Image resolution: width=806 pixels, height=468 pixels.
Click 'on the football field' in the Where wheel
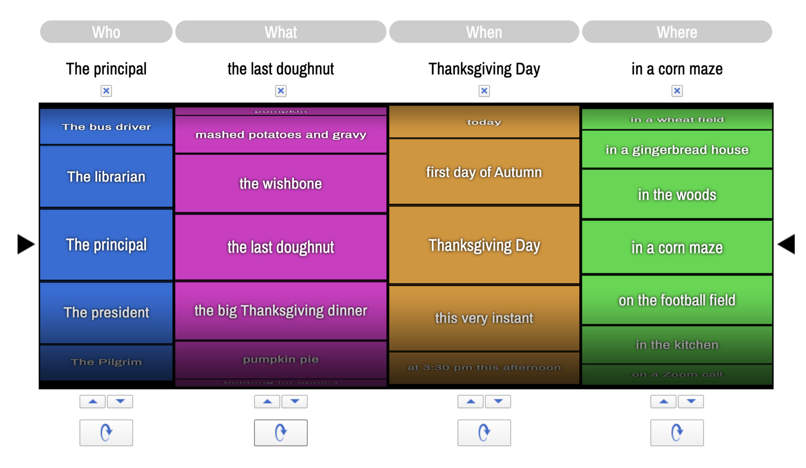coord(677,300)
